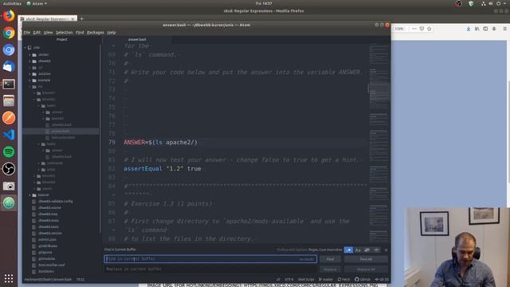
Task: Click the assertEqual line 82 in editor
Action: (163, 168)
